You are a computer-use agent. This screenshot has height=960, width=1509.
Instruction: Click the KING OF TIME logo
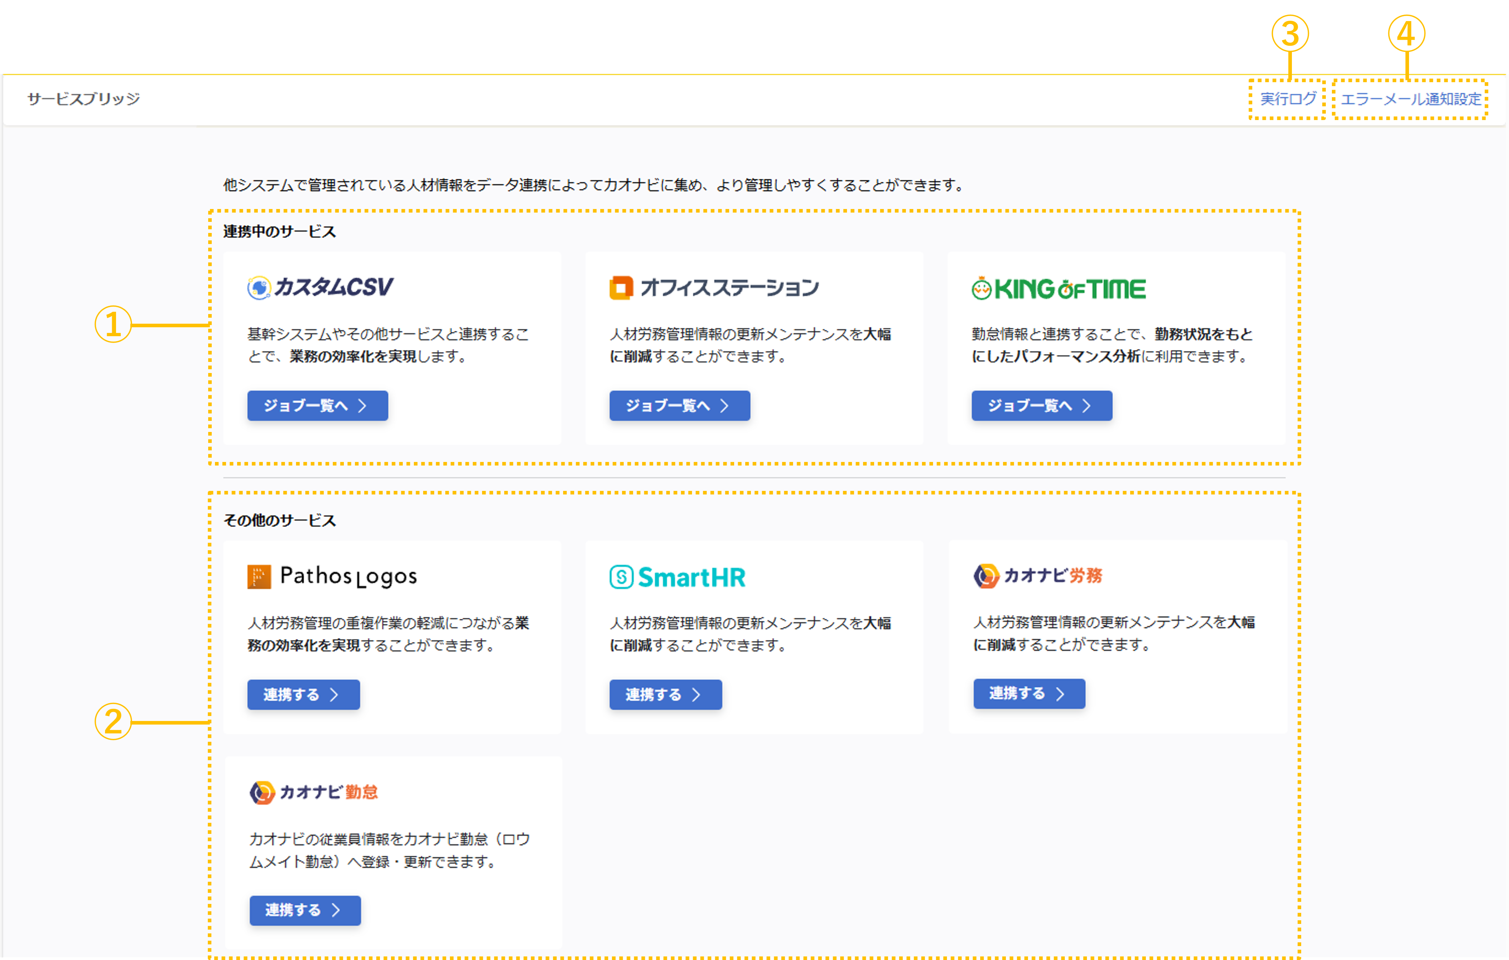coord(1058,289)
